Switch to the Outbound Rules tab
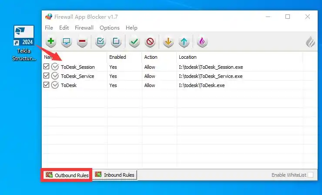Screen dimensions: 322x195 click(67, 175)
